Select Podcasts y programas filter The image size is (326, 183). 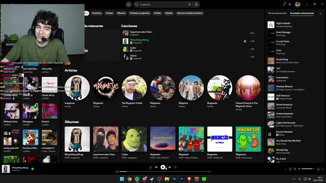pos(140,13)
